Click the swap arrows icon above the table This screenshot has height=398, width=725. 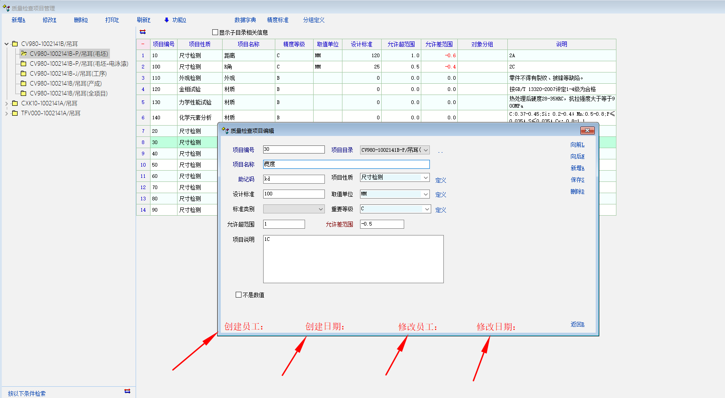tap(143, 32)
